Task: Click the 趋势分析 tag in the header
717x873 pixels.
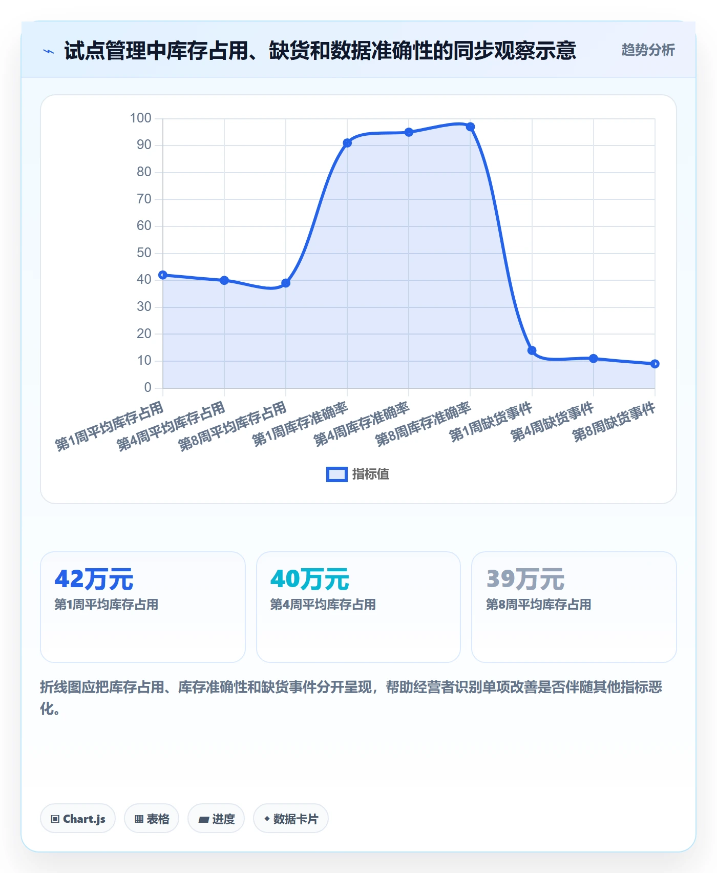Action: (x=648, y=50)
